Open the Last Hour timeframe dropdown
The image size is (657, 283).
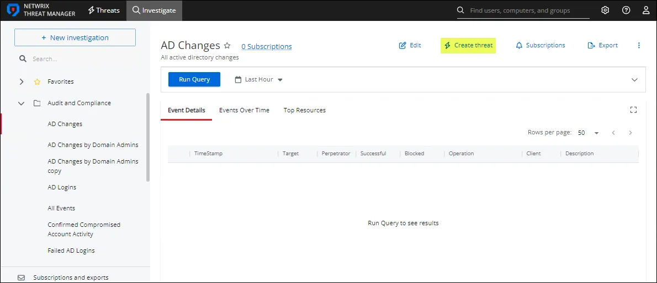click(259, 79)
